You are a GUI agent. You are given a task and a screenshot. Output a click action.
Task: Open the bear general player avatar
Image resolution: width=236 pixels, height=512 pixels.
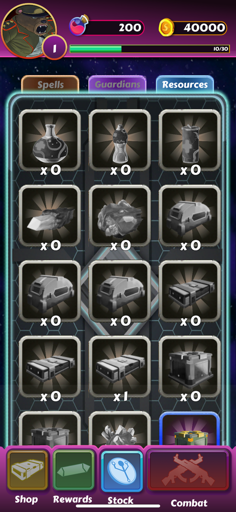[x=29, y=30]
